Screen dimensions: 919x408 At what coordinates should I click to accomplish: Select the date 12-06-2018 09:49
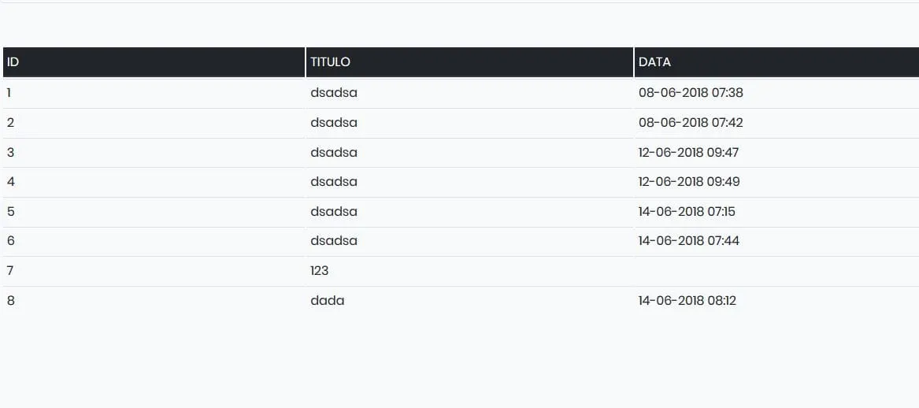click(689, 182)
